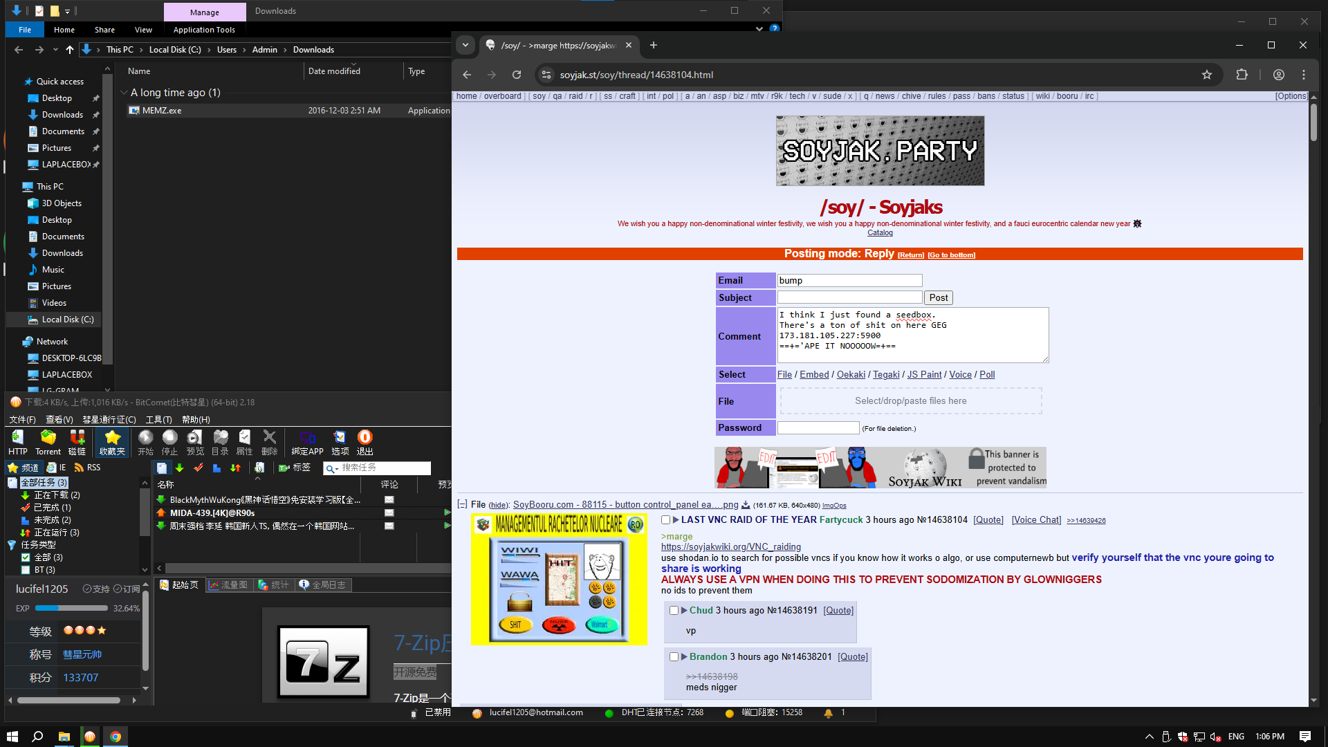This screenshot has width=1328, height=747.
Task: Click the 磁链 magnet link icon
Action: [77, 442]
